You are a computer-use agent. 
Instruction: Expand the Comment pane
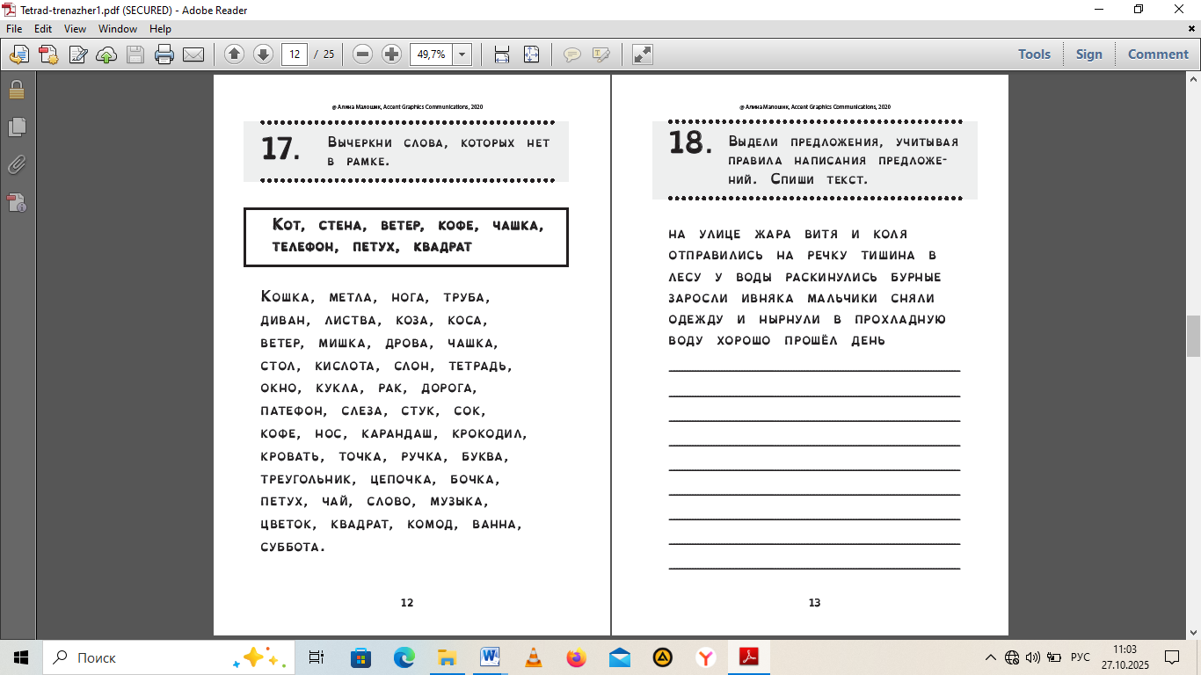point(1157,54)
